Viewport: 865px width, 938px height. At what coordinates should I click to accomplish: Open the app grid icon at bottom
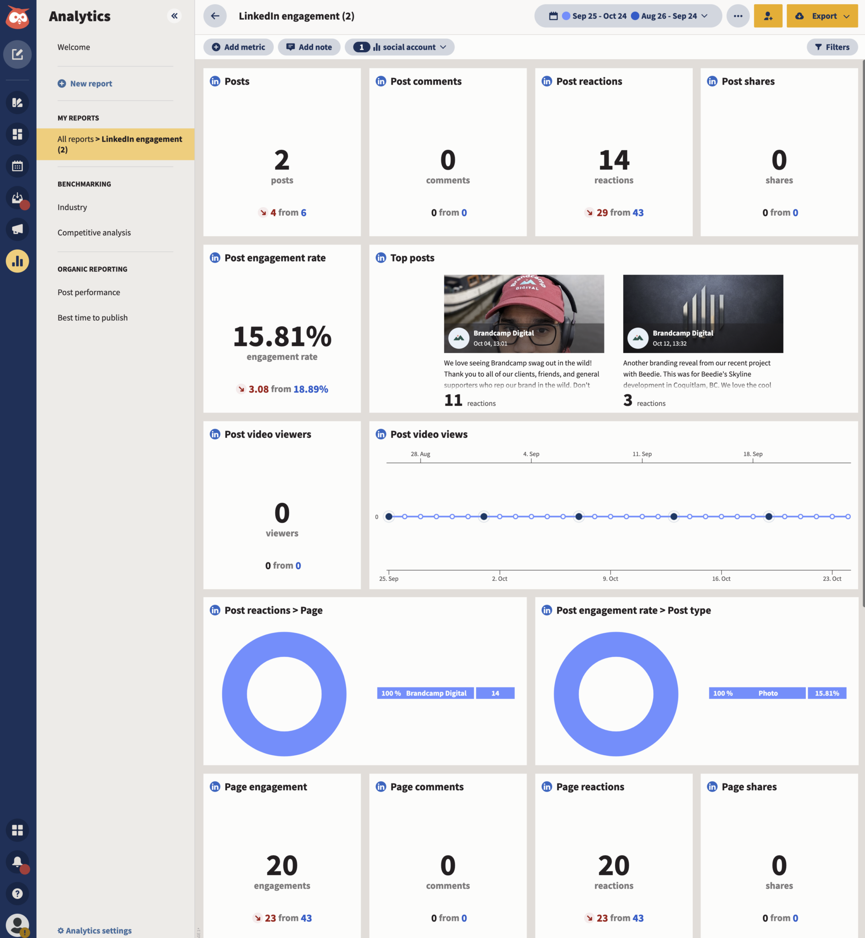(x=17, y=831)
